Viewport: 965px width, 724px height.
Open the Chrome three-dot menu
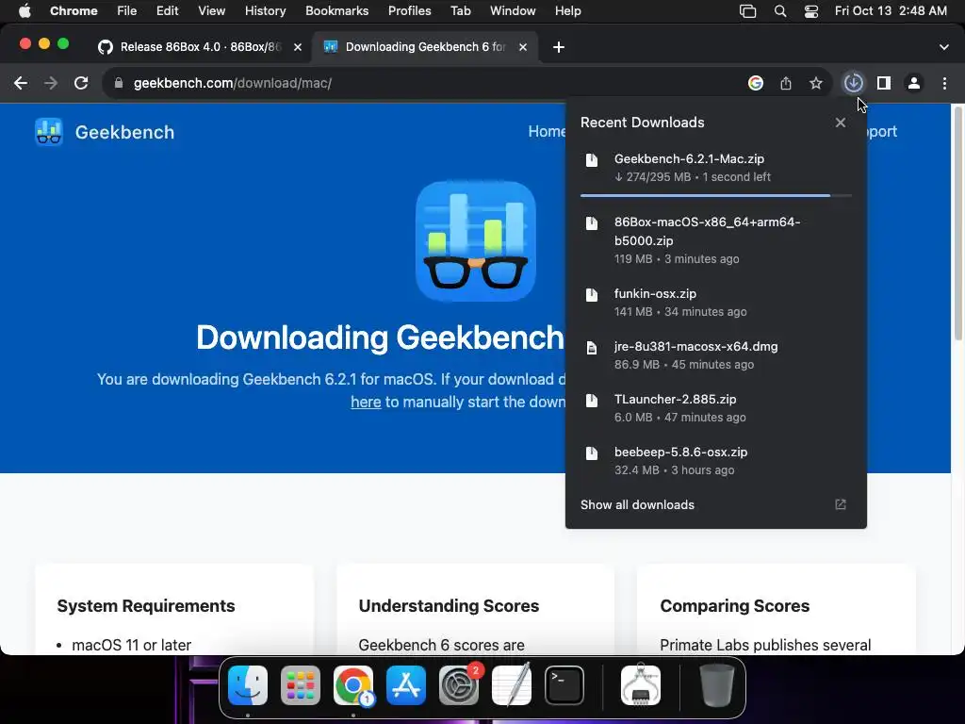click(944, 83)
